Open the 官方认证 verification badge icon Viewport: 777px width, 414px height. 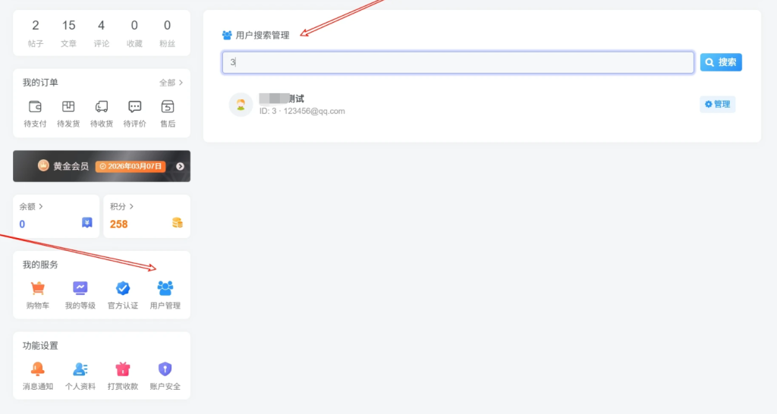click(123, 288)
